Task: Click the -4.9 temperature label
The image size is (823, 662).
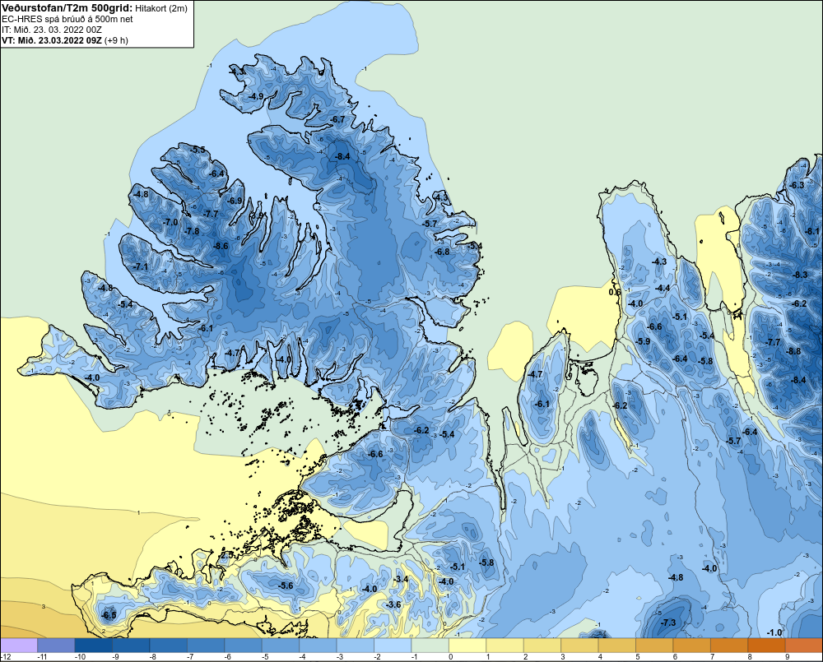Action: coord(256,96)
